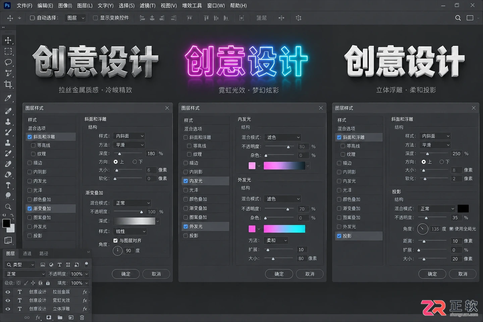Select the Move tool in the left toolbar
This screenshot has height=322, width=483.
[x=8, y=40]
